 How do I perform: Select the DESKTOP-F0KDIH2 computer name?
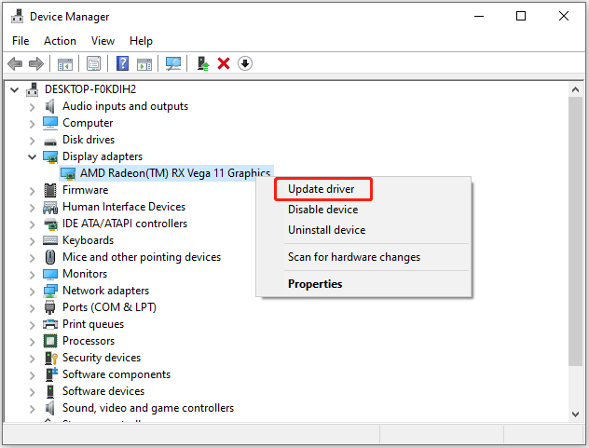coord(90,89)
